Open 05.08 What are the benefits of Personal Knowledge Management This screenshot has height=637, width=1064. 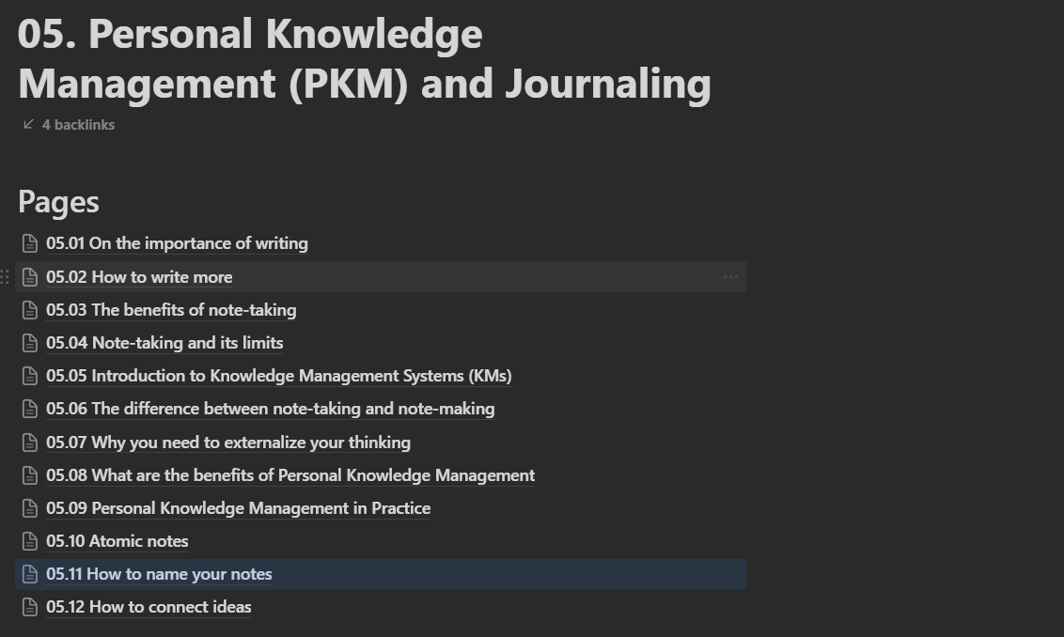(290, 475)
